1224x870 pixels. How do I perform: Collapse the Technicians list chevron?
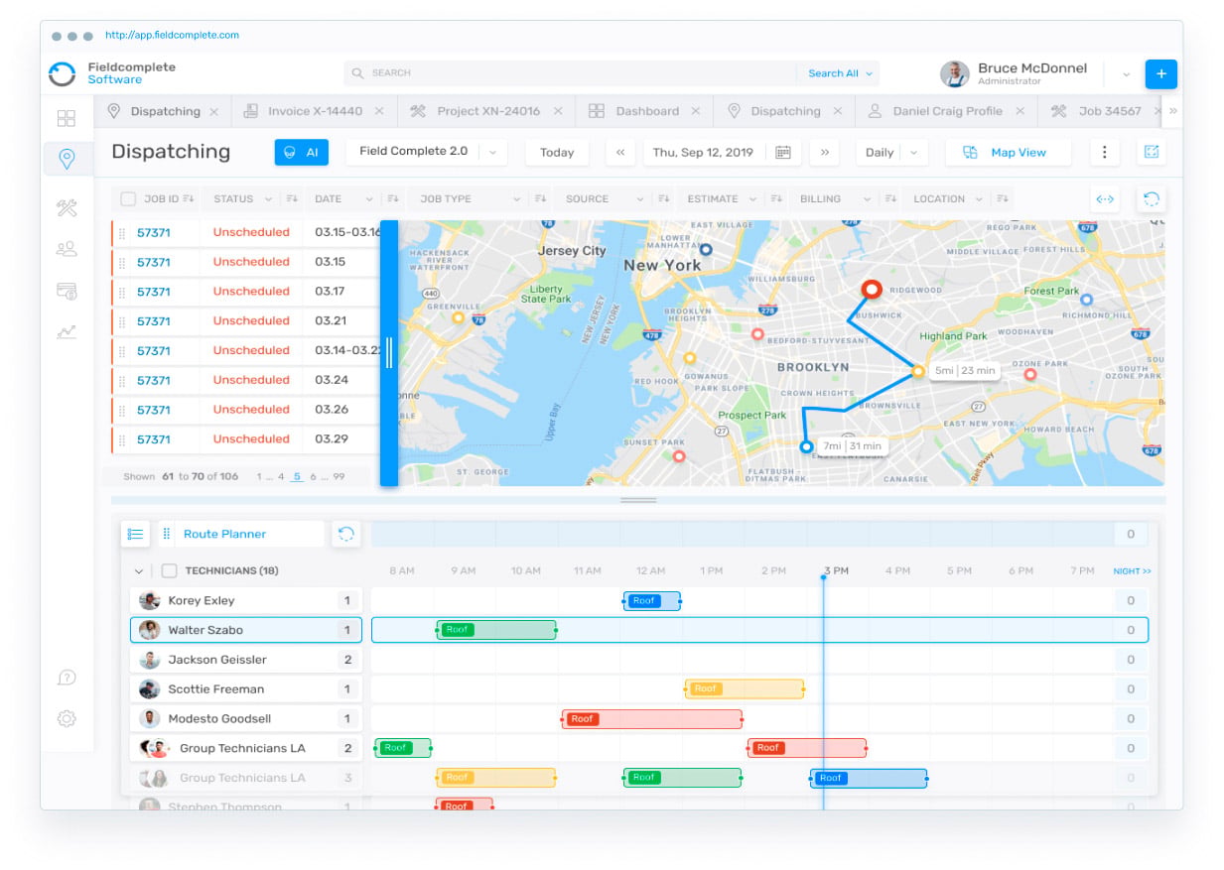(x=138, y=571)
